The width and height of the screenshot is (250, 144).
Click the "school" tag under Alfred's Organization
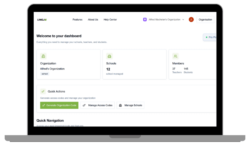coord(45,74)
